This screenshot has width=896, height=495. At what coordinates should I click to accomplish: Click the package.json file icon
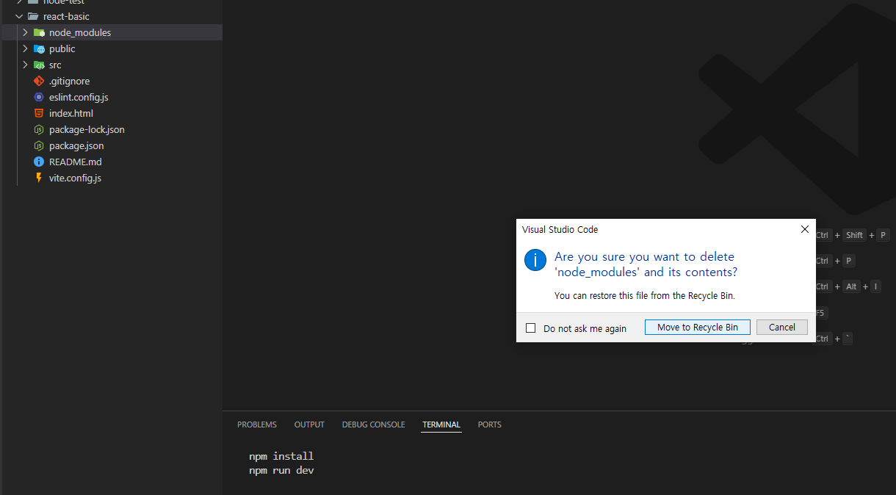[39, 145]
